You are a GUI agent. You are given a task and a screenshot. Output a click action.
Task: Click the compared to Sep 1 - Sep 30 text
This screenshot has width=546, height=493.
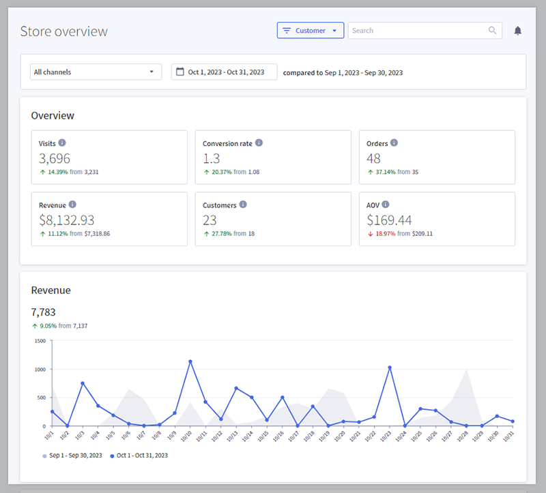pos(343,73)
